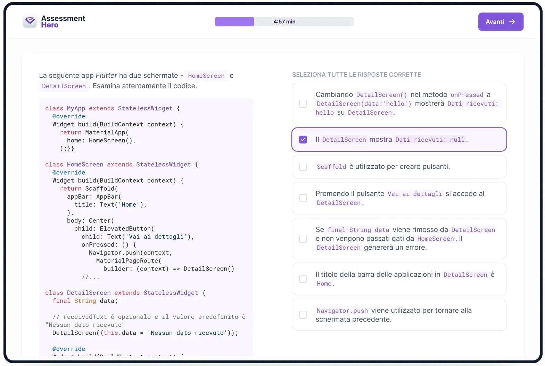Click the 4:57 min timer progress bar

tap(284, 22)
